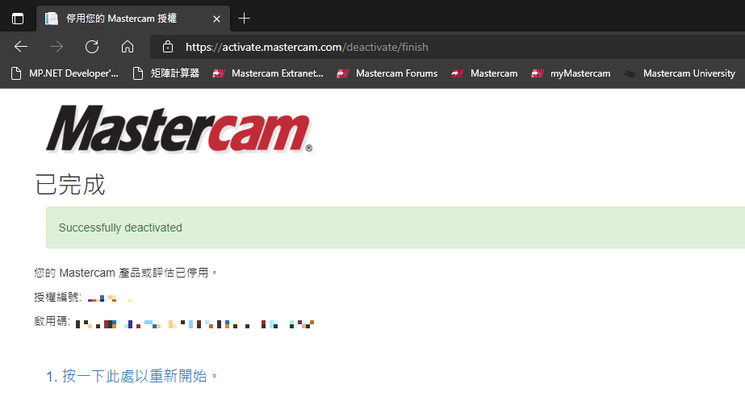Click the forward navigation arrow
This screenshot has width=745, height=409.
pyautogui.click(x=57, y=47)
